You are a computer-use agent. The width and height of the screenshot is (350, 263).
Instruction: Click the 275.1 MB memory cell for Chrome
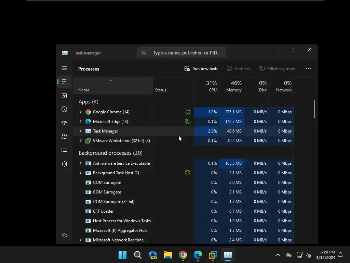[x=231, y=112]
